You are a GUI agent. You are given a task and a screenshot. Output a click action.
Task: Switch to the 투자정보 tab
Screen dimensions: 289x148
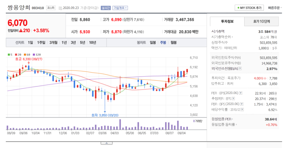click(x=227, y=22)
